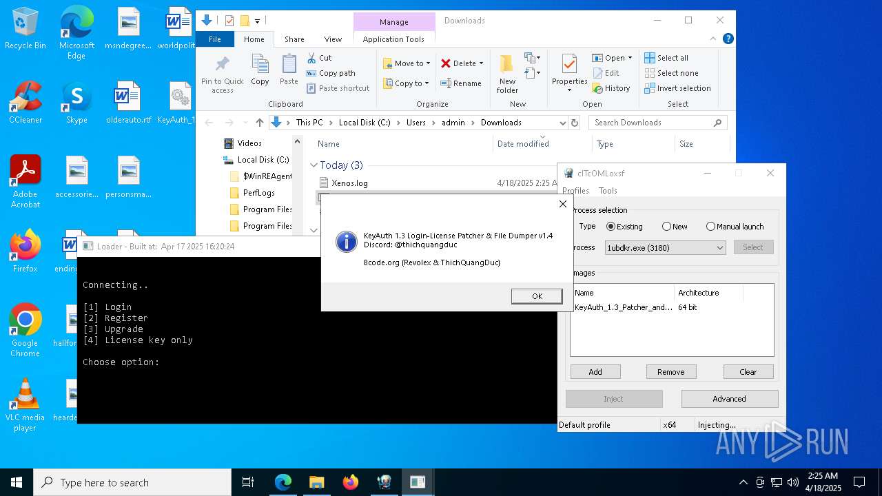Click History in Open group

611,88
